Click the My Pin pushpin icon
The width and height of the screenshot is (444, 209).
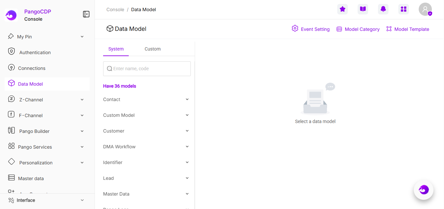11,36
